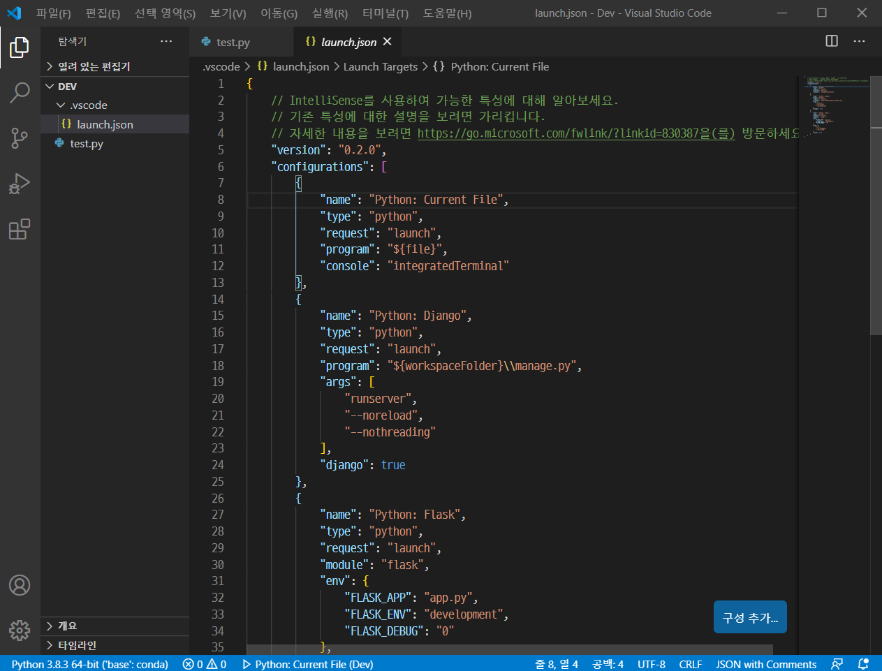Select the Explorer icon in activity bar
The width and height of the screenshot is (882, 671).
tap(19, 47)
